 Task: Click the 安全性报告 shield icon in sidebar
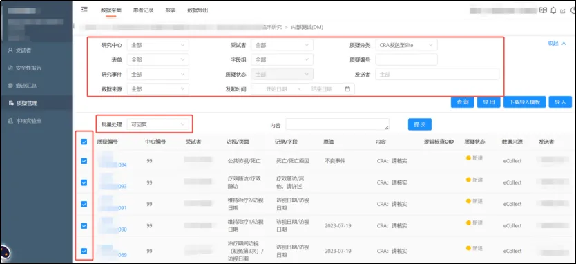[10, 68]
